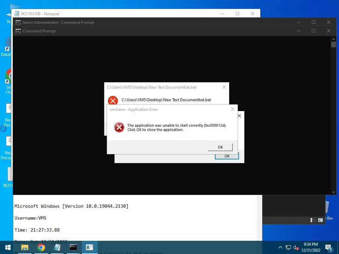Close the cmd.exe Application Error dialog
The height and width of the screenshot is (254, 339).
click(233, 109)
